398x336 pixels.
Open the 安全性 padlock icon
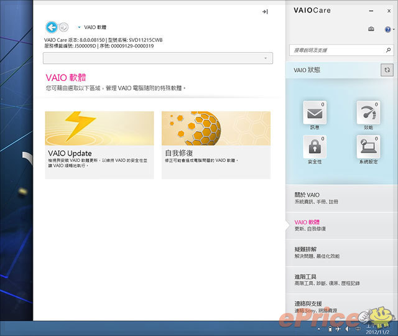click(x=314, y=147)
